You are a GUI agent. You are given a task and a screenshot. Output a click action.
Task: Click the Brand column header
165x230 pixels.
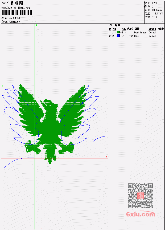tap(152, 29)
